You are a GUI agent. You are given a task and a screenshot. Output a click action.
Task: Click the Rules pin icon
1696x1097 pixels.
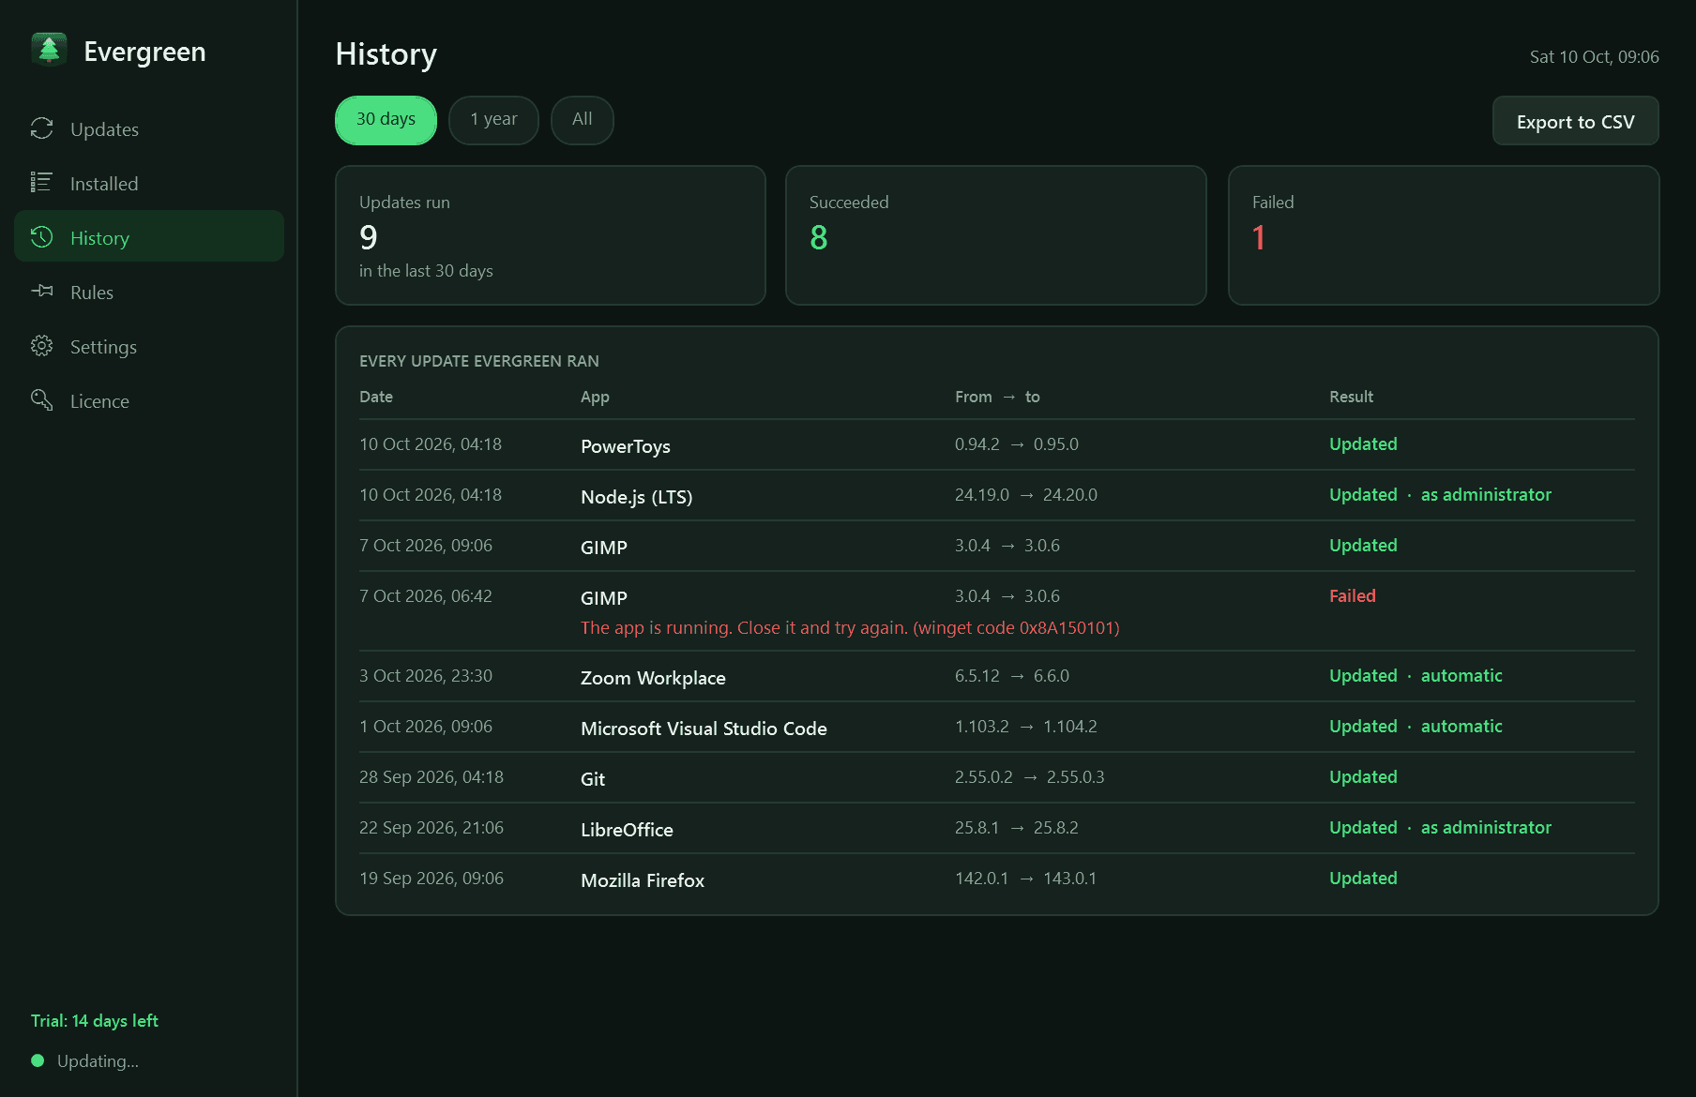tap(41, 292)
